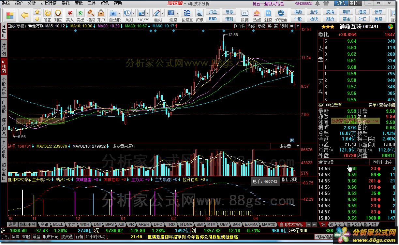Open the 智能 menu
Image resolution: width=399 pixels, height=245 pixels.
pyautogui.click(x=79, y=3)
